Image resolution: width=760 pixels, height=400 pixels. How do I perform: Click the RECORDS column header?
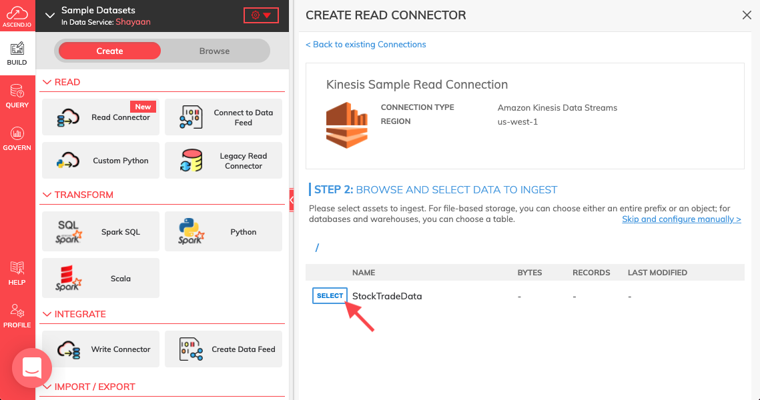point(591,273)
